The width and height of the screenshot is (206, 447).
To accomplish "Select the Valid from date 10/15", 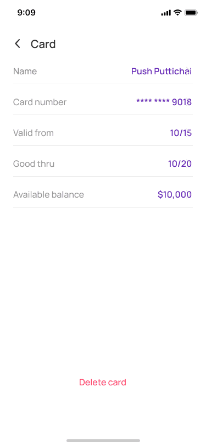I will (x=181, y=133).
